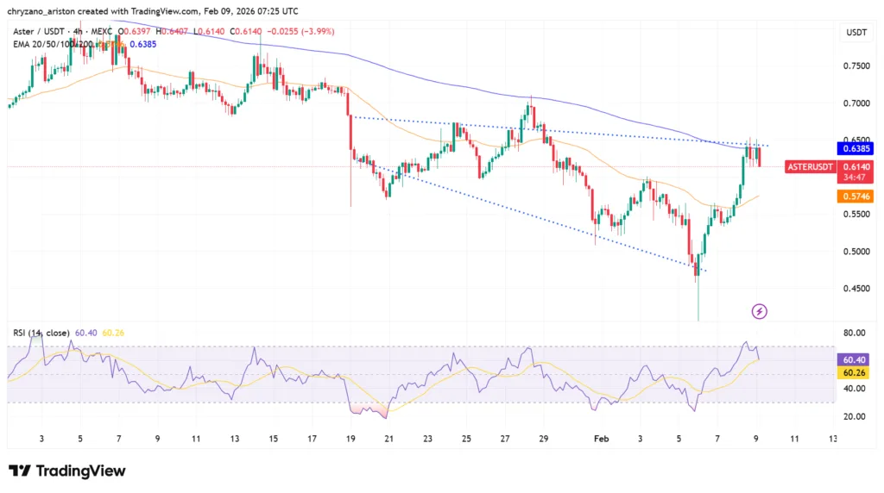Click date 29 on the time axis

[543, 439]
